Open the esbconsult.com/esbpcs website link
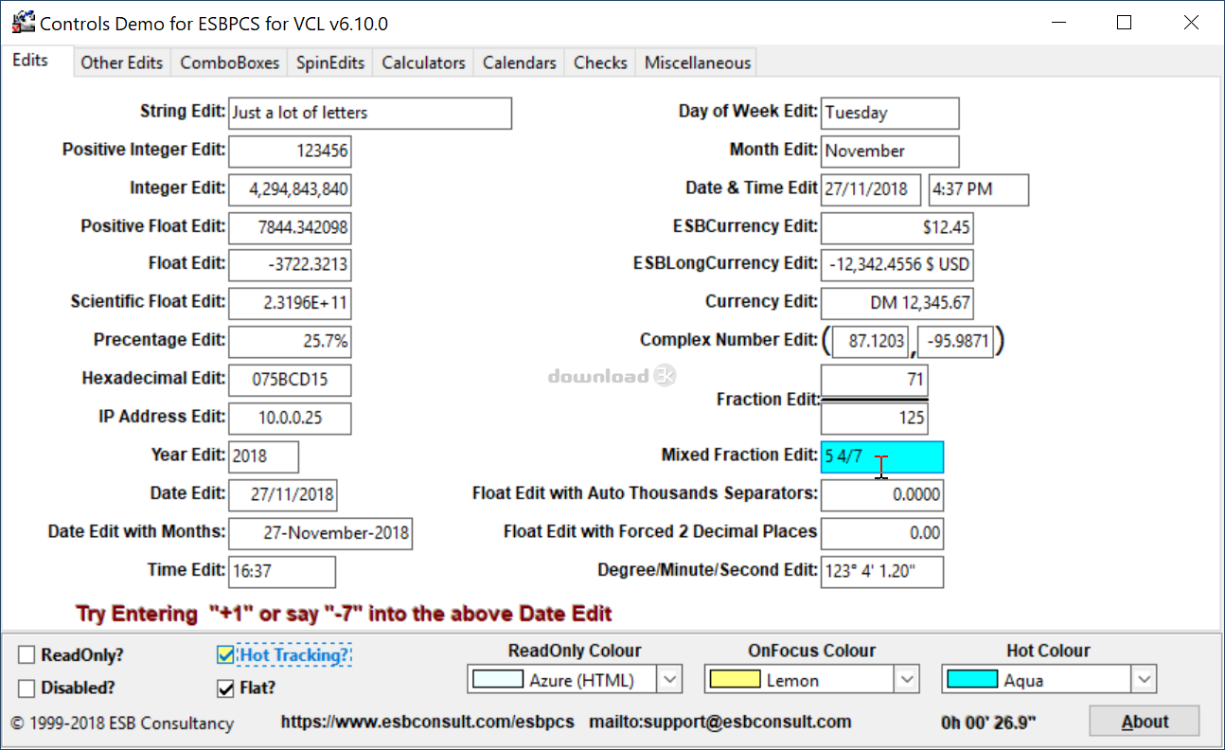The height and width of the screenshot is (750, 1225). point(428,722)
